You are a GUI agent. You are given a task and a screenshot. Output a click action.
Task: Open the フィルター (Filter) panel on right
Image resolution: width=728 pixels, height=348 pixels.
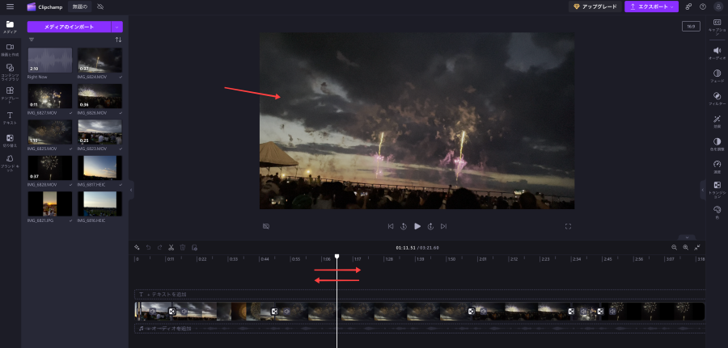click(717, 98)
